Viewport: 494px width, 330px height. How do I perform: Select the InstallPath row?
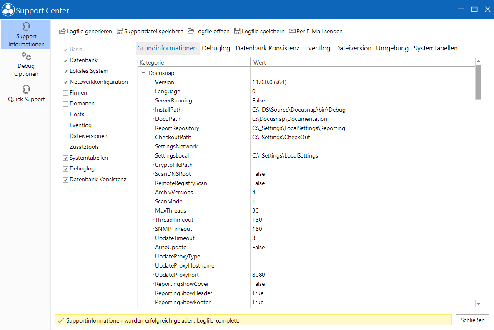pos(301,110)
